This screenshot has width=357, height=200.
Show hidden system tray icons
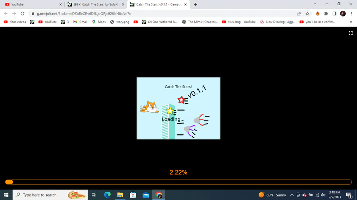click(x=292, y=195)
